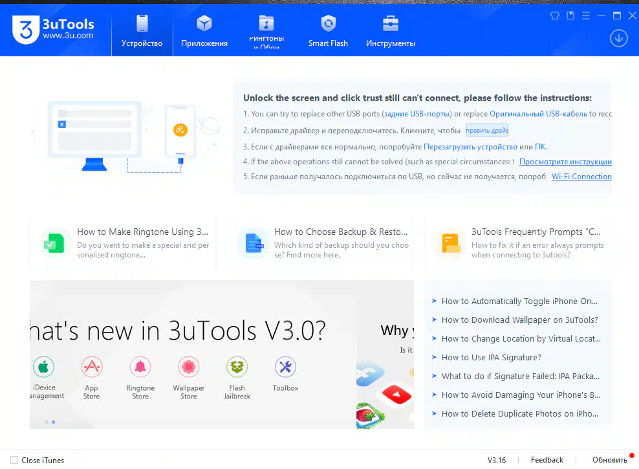Switch to the Приложения tab
This screenshot has width=639, height=469.
pyautogui.click(x=204, y=30)
